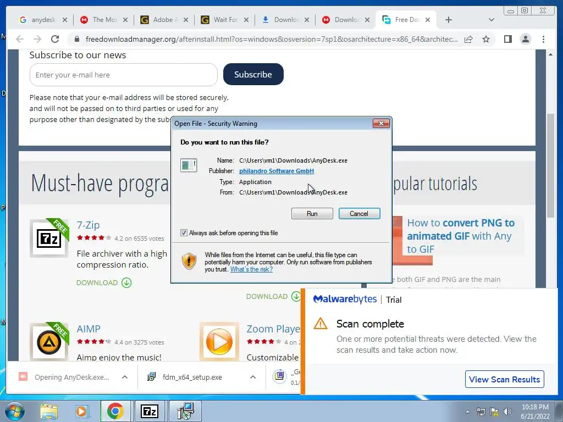Click the Malwarebytes scan warning triangle icon

pos(321,324)
